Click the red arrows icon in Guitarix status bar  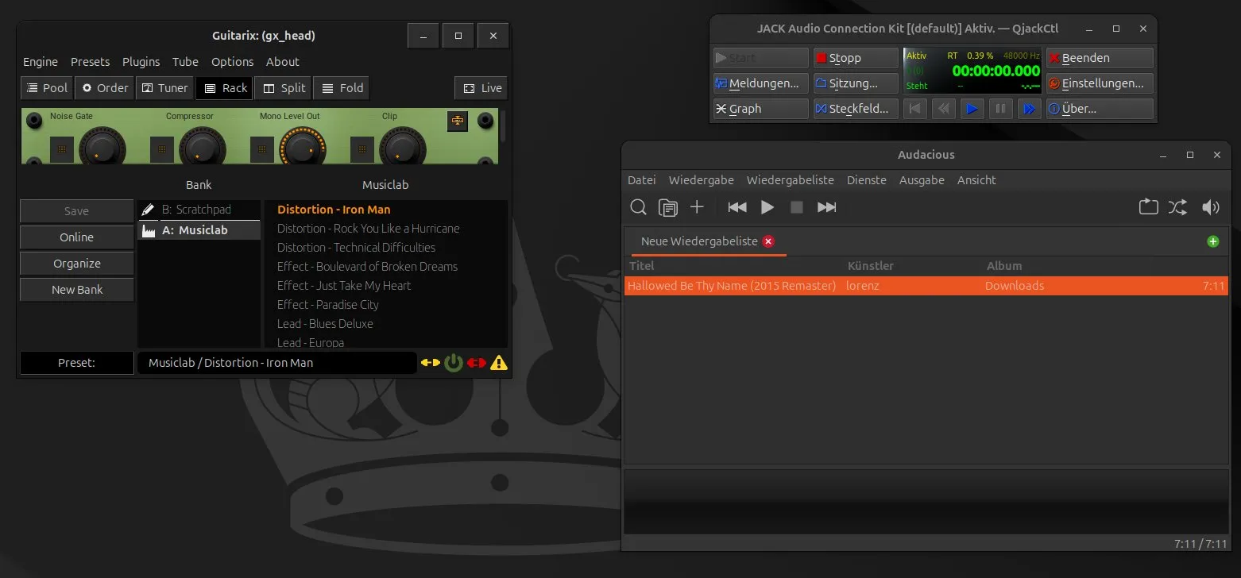[x=477, y=363]
